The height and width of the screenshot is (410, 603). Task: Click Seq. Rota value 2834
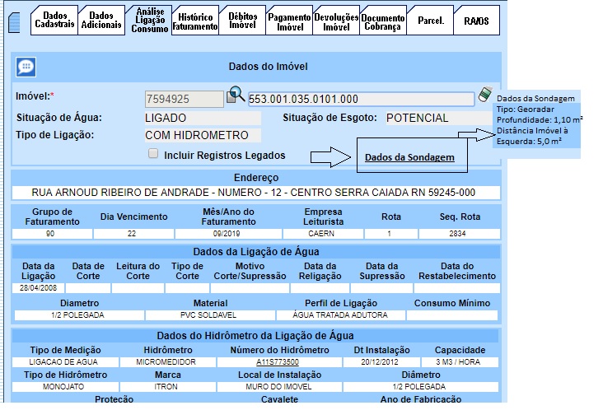click(460, 234)
